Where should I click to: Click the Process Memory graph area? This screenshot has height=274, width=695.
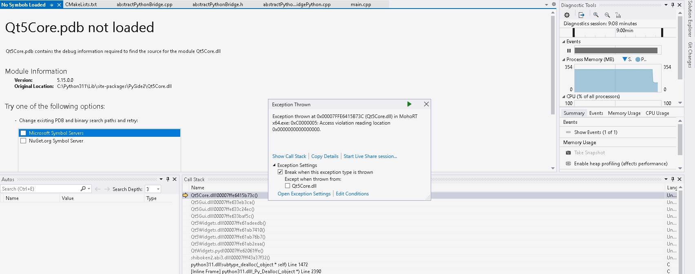point(616,80)
